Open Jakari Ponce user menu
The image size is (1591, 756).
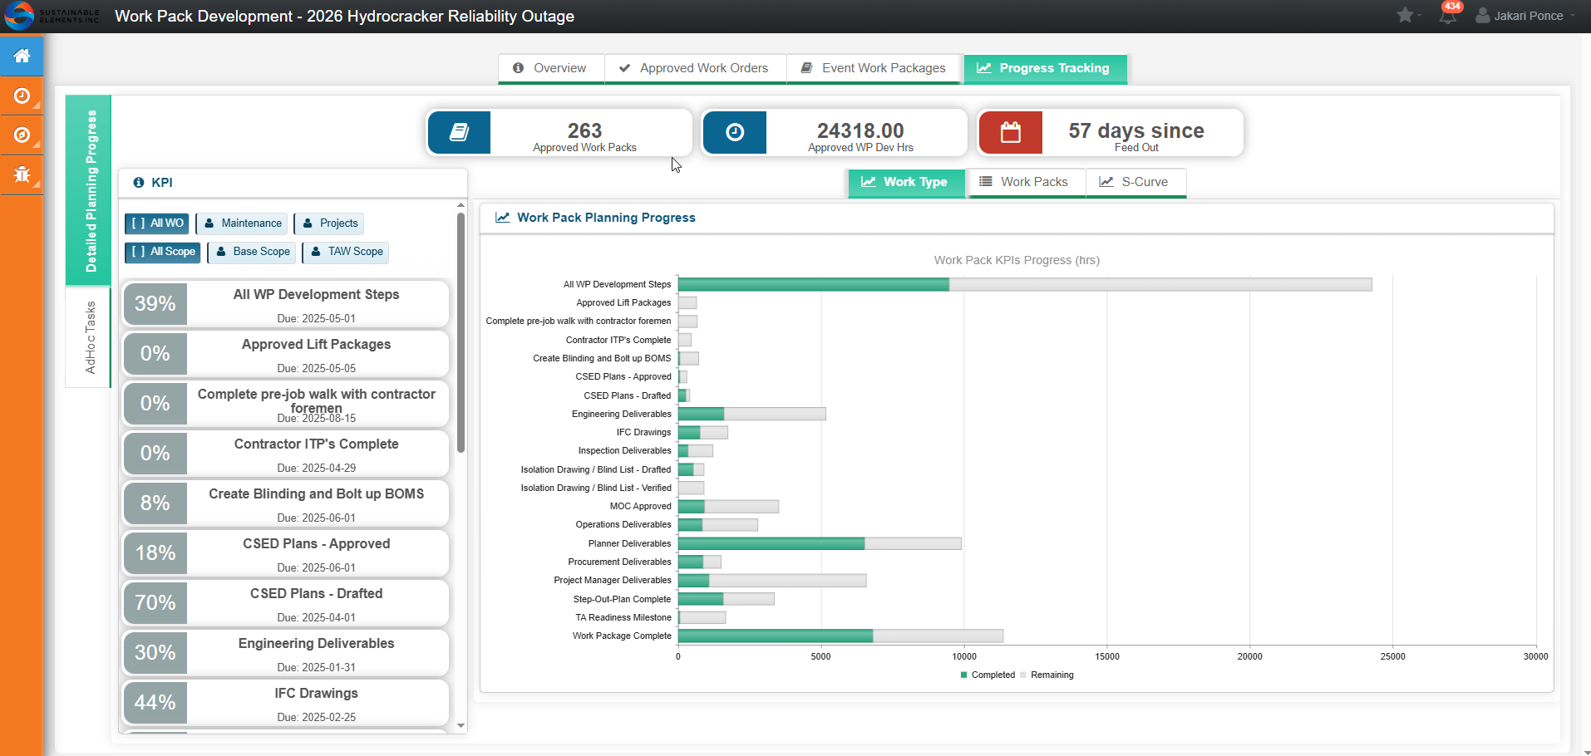click(x=1525, y=16)
